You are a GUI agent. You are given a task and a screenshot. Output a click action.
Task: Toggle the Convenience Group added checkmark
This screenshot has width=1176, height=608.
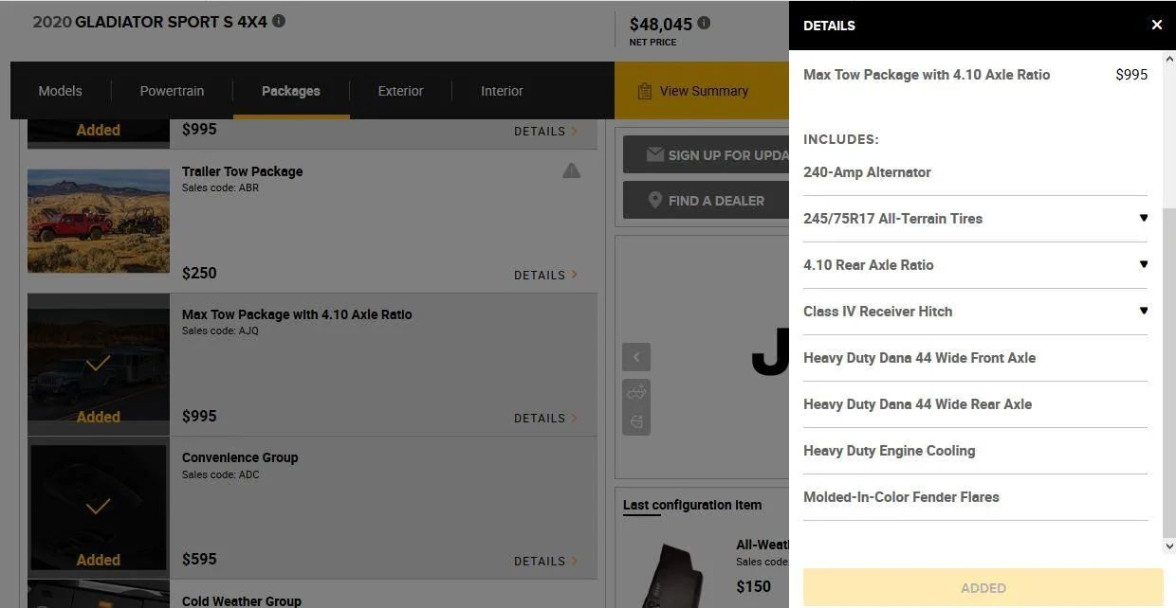click(98, 507)
